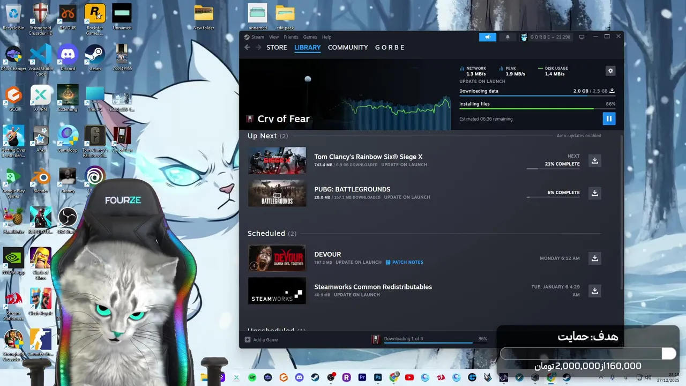Open the GORBE profile tab
This screenshot has height=386, width=686.
[x=390, y=47]
